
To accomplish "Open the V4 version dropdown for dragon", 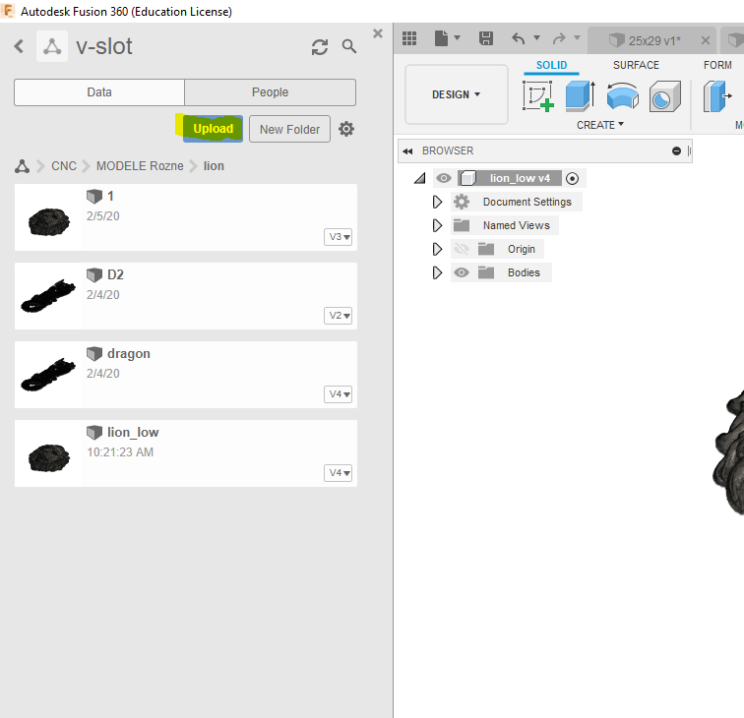I will (339, 394).
